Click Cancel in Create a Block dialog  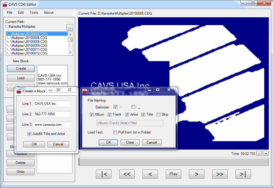tap(58, 144)
